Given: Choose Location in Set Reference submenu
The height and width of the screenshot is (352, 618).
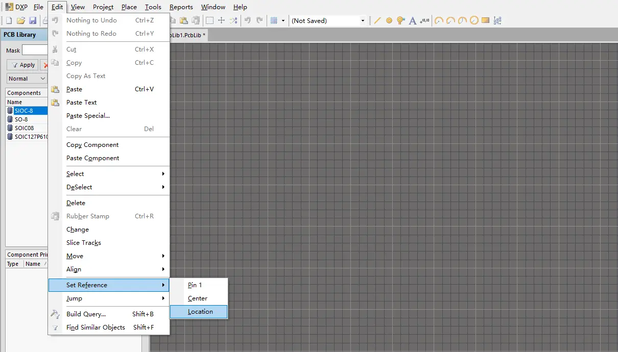Looking at the screenshot, I should coord(200,312).
